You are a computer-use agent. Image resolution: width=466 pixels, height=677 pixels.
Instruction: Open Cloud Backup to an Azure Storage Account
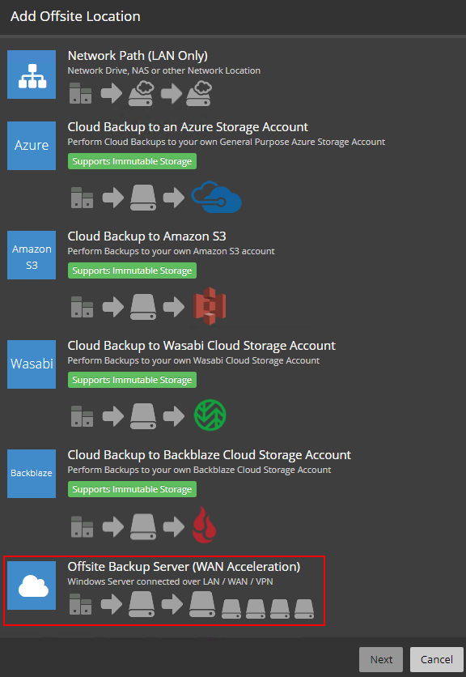[x=188, y=127]
